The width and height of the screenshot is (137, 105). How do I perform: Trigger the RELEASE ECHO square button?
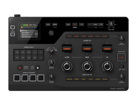coord(122,57)
